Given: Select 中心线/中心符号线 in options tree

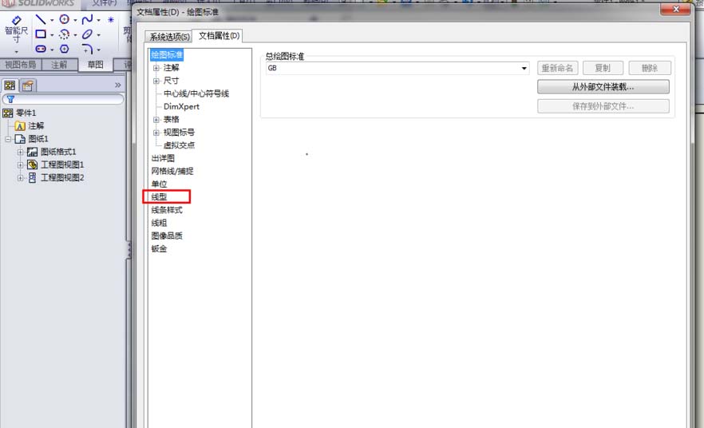Looking at the screenshot, I should point(196,94).
